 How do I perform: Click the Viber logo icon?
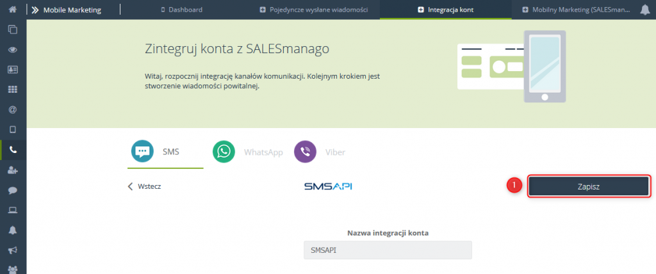pos(306,151)
